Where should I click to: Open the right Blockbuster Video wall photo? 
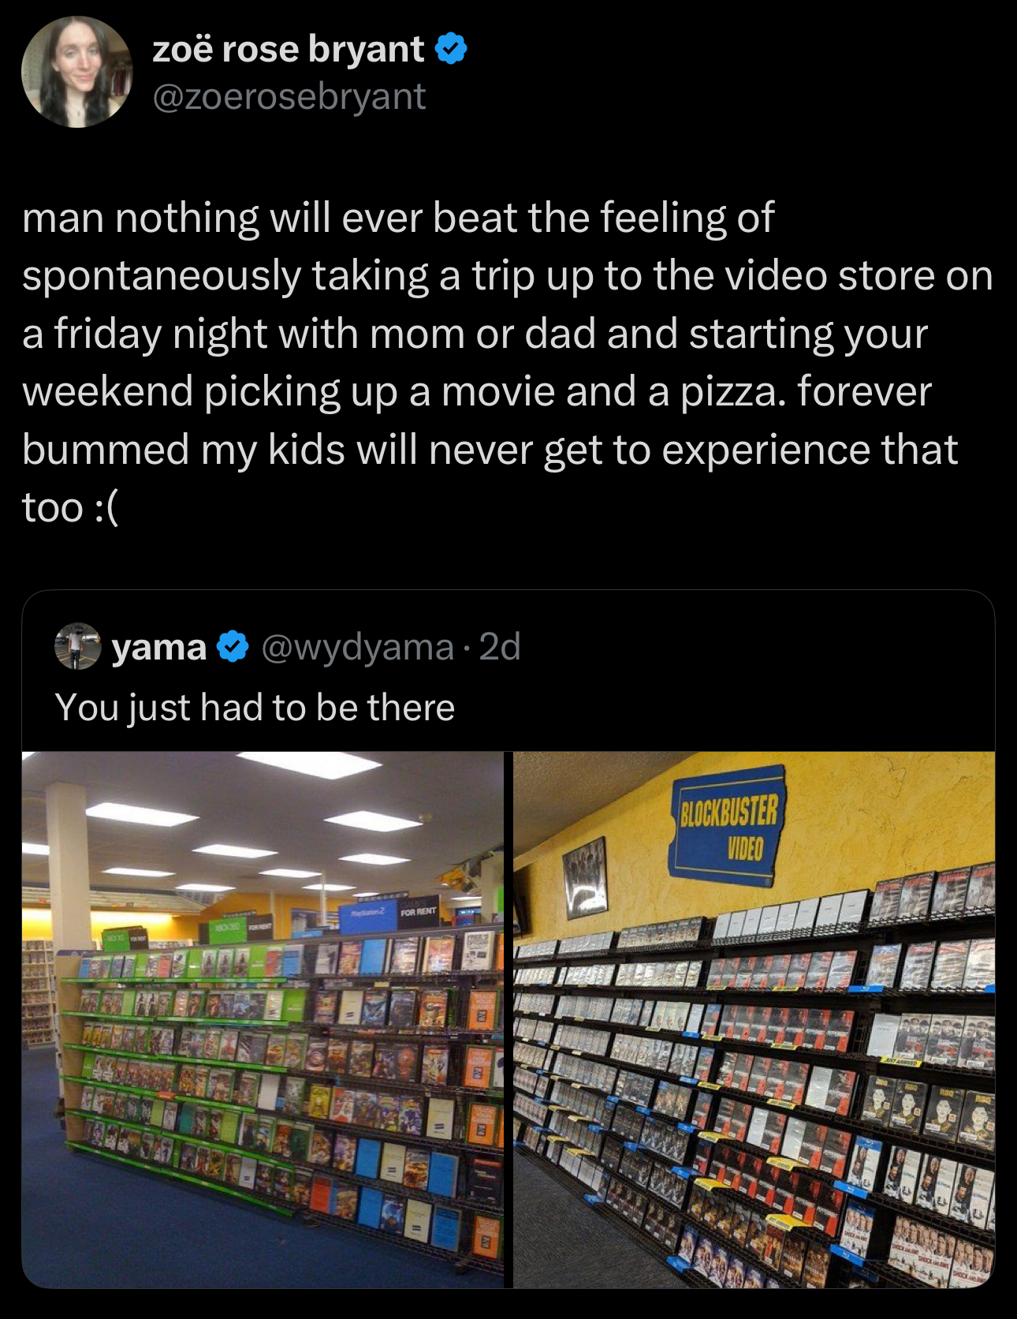[754, 1019]
